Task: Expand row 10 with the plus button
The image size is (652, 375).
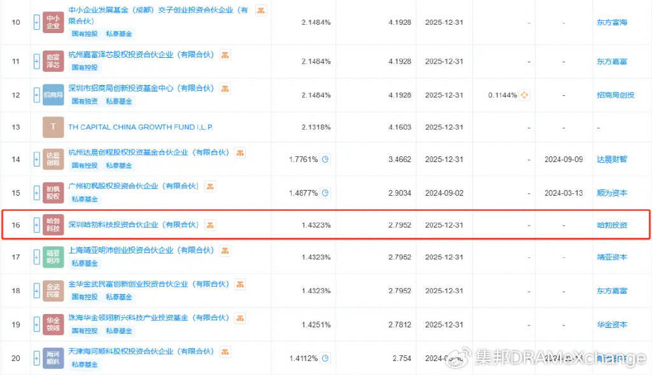Action: coord(36,22)
